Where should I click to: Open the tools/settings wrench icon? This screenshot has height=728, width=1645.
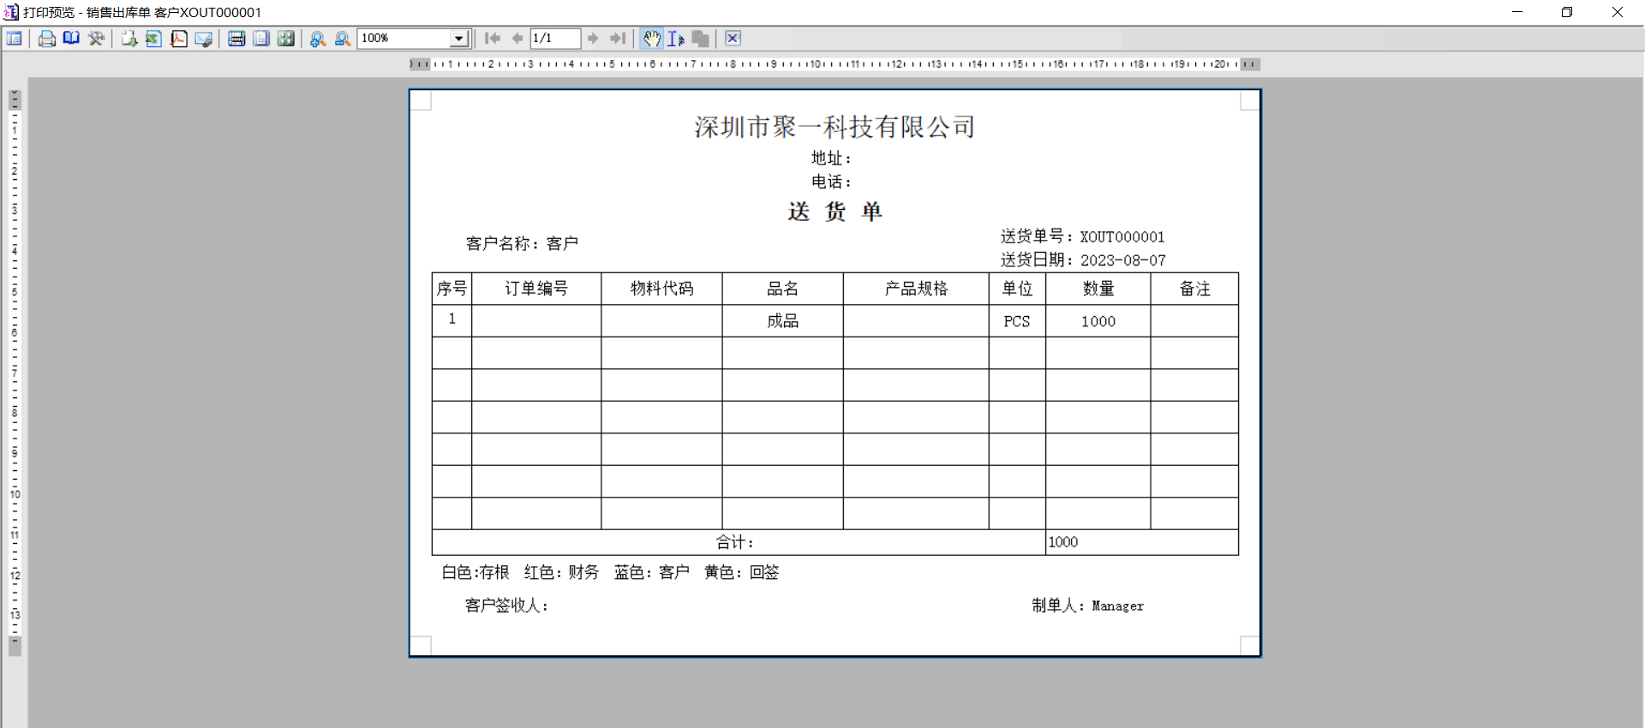(96, 39)
